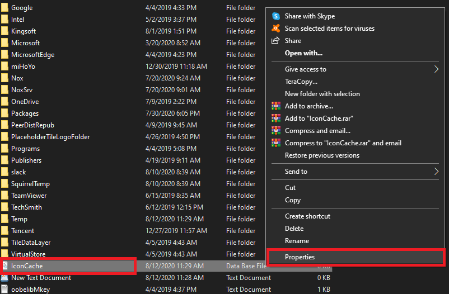Viewport: 449px width, 294px height.
Task: Click WinRAR icon beside Compress to IconCache.rar and email
Action: coord(276,143)
